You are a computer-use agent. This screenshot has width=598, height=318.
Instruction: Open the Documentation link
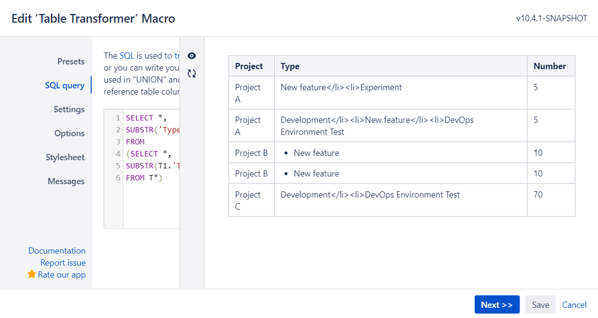(57, 250)
